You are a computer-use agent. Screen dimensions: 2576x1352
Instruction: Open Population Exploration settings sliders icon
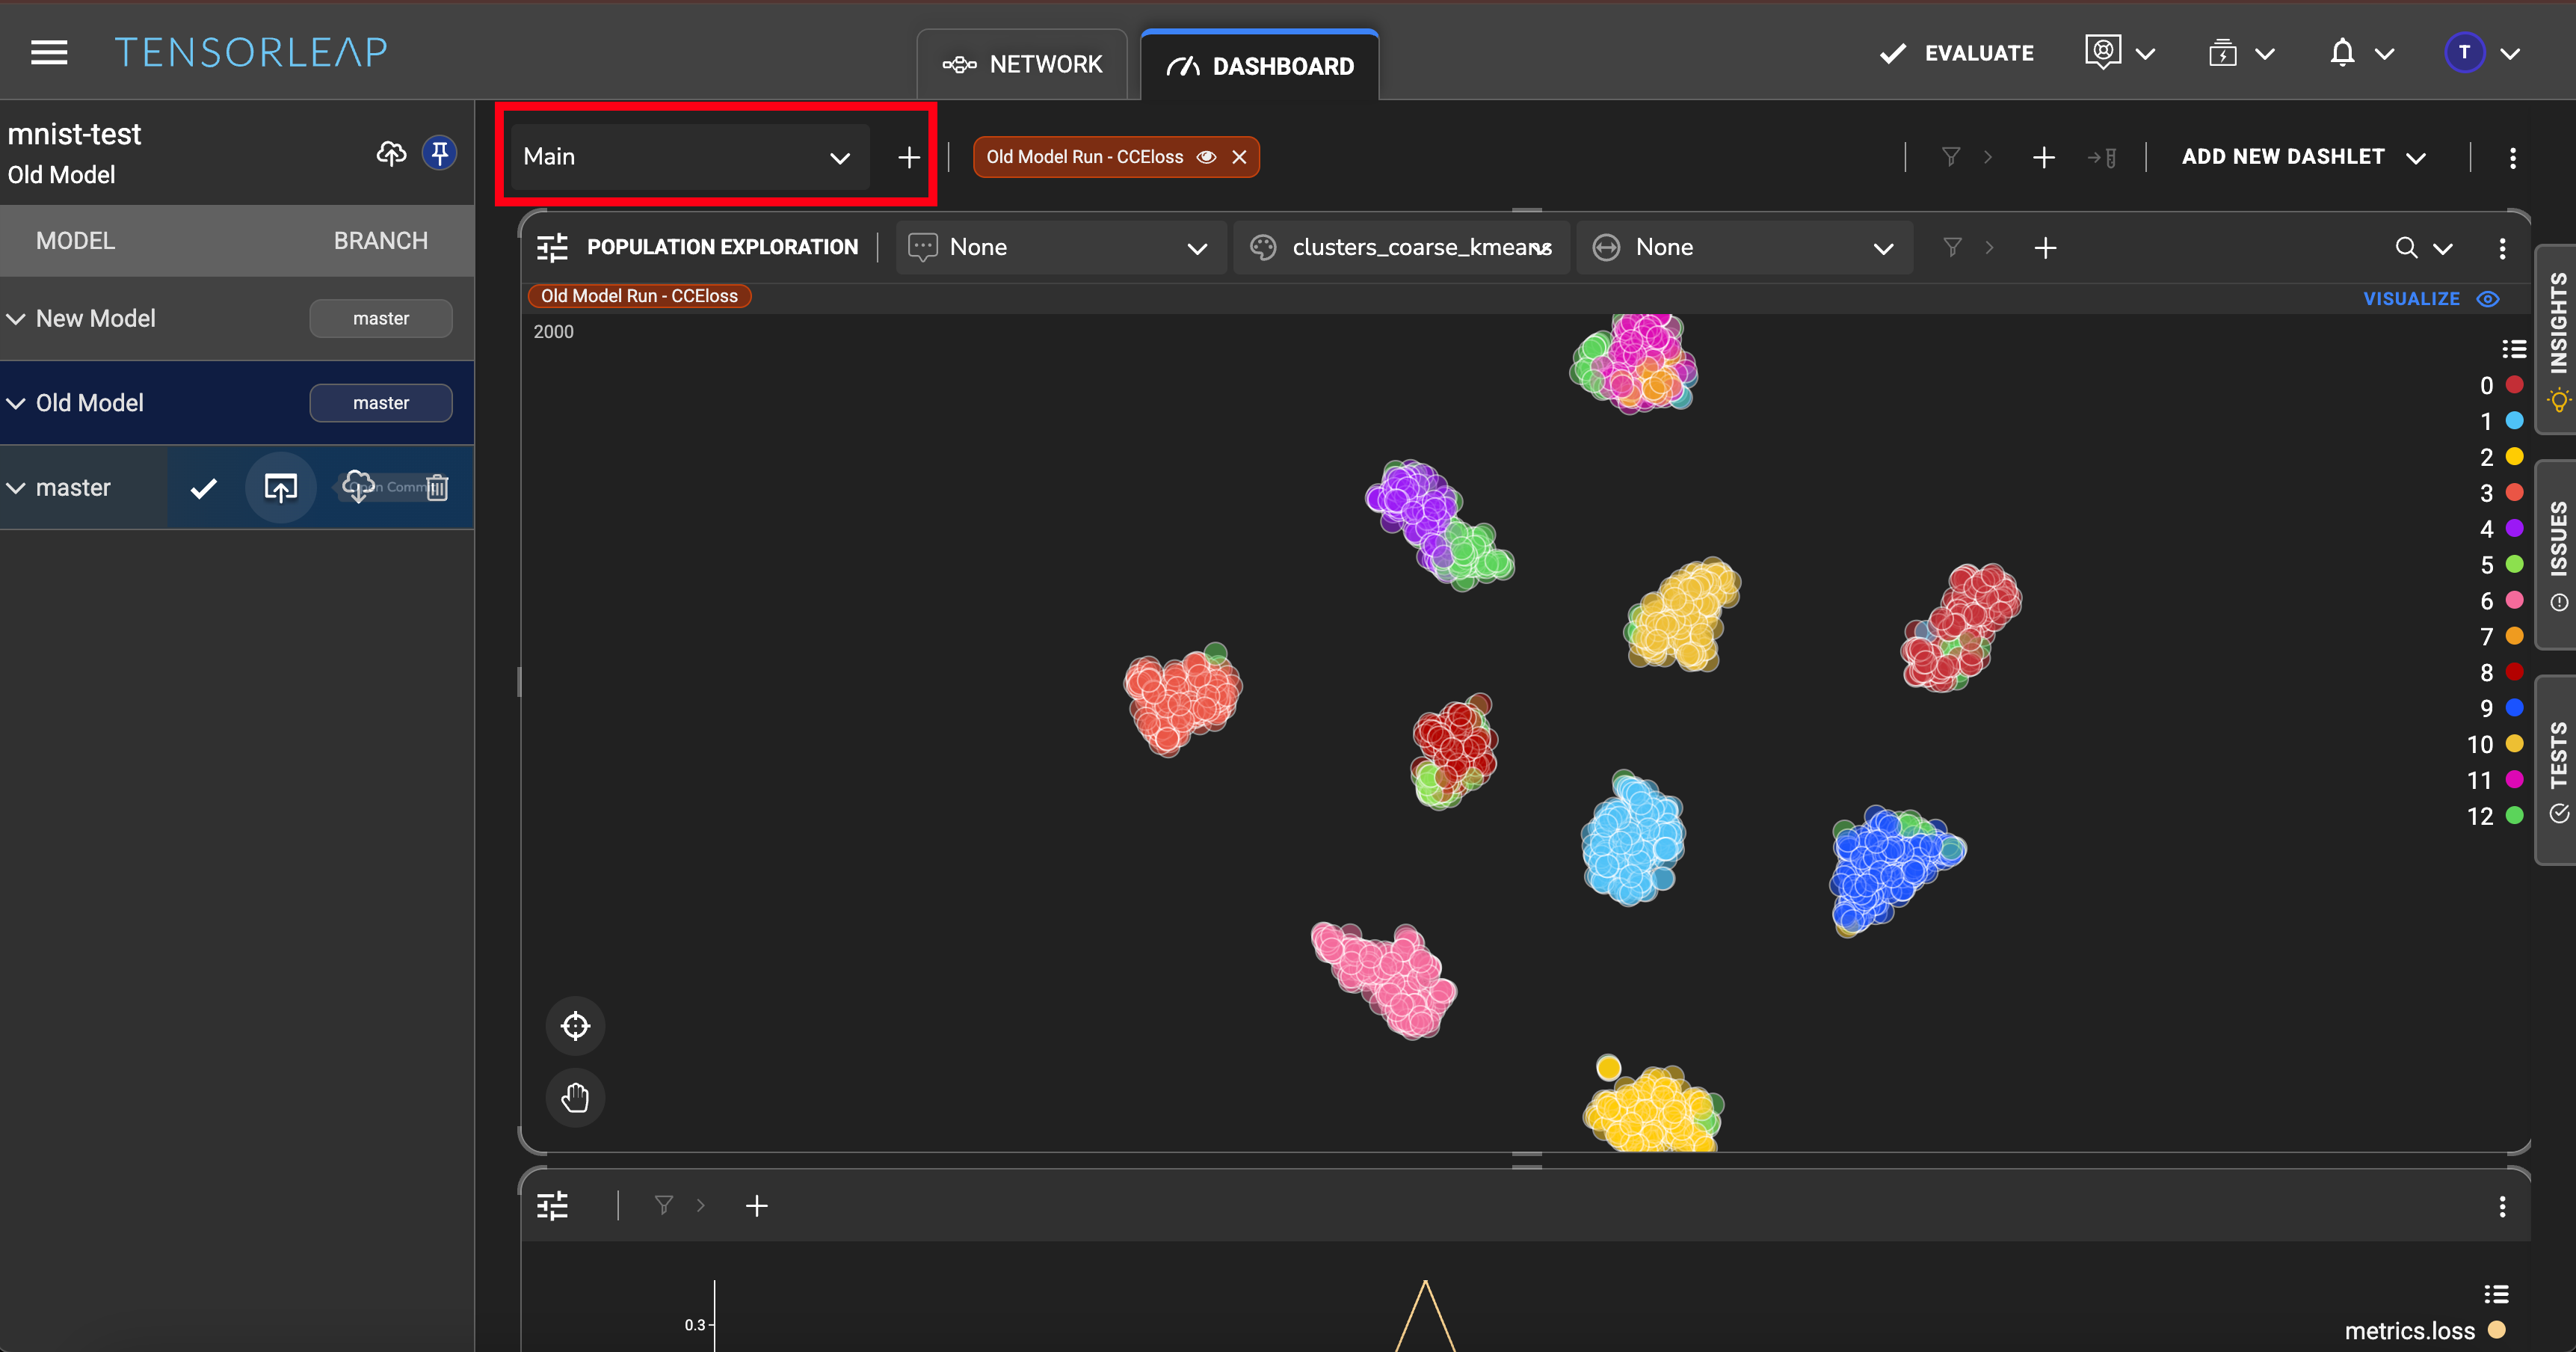click(552, 247)
